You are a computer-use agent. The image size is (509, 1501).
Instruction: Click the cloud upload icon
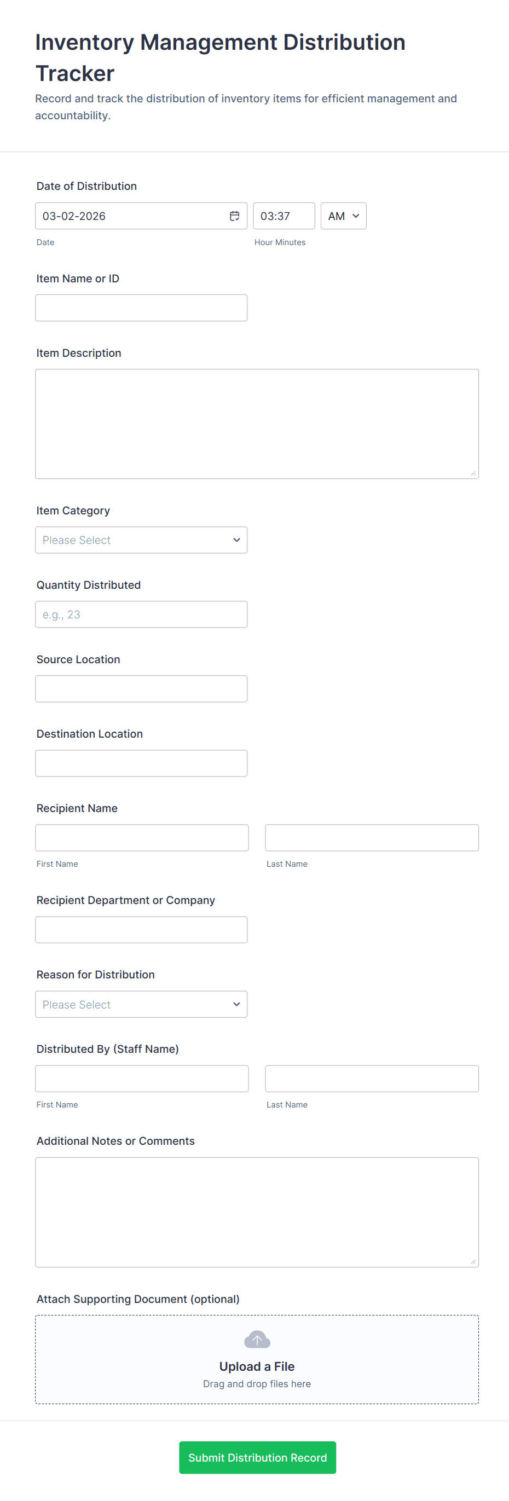click(x=257, y=1340)
